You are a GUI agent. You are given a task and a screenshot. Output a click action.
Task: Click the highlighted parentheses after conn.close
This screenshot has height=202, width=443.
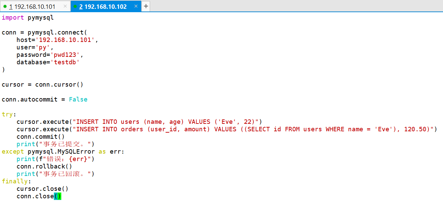(58, 196)
